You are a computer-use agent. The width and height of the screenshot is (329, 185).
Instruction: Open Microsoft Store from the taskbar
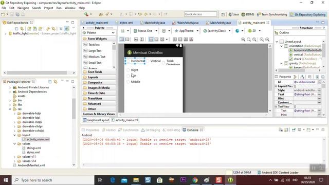pyautogui.click(x=159, y=180)
